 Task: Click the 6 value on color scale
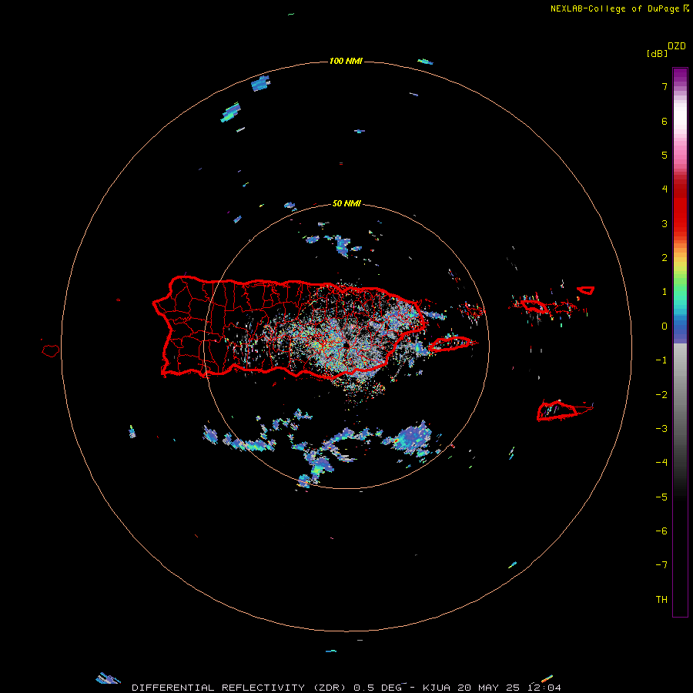pyautogui.click(x=665, y=121)
